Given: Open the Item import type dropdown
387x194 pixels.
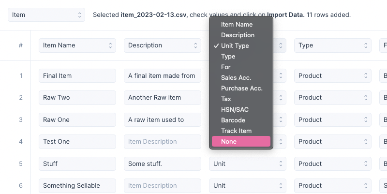Looking at the screenshot, I should [x=46, y=15].
